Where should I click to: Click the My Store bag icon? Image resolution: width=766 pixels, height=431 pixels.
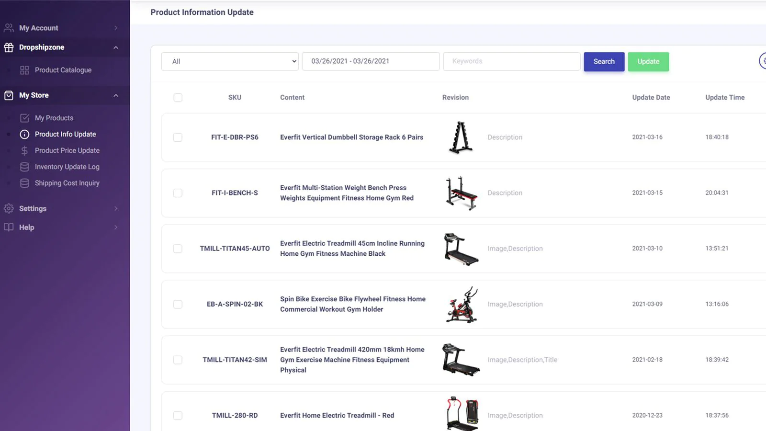(8, 95)
